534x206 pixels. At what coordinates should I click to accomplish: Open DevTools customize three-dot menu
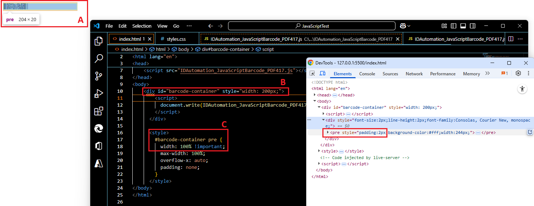(529, 73)
